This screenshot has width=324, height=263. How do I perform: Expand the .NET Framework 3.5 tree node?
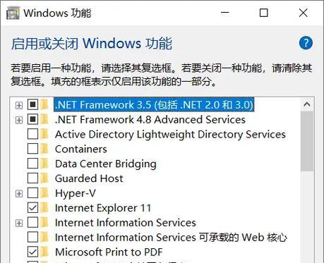pyautogui.click(x=19, y=105)
